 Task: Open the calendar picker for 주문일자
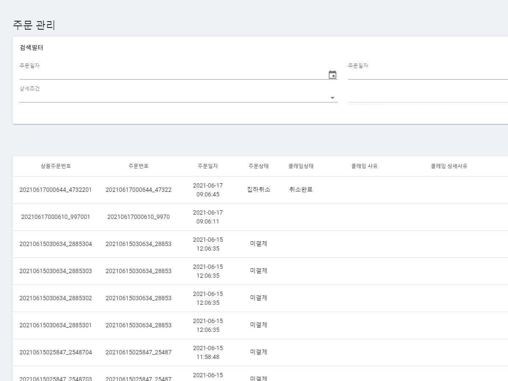pyautogui.click(x=332, y=75)
